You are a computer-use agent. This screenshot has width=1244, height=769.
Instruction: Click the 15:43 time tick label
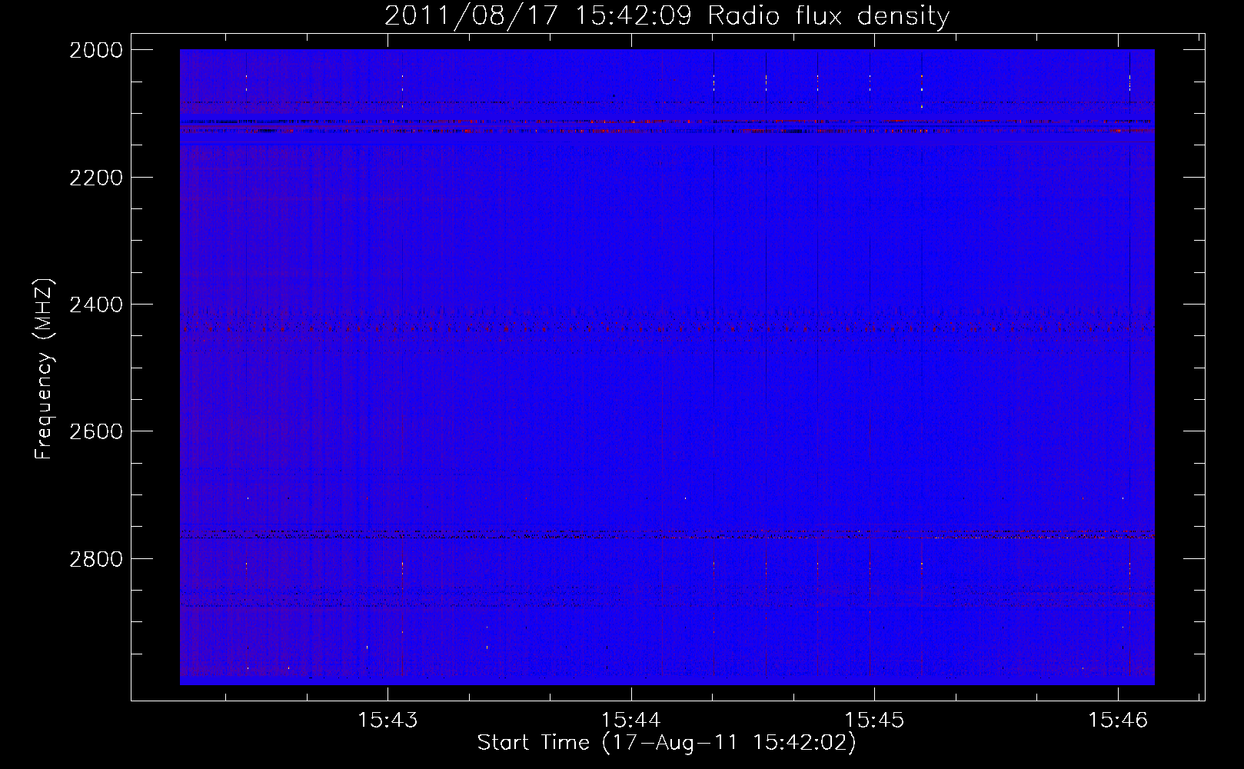tap(388, 720)
